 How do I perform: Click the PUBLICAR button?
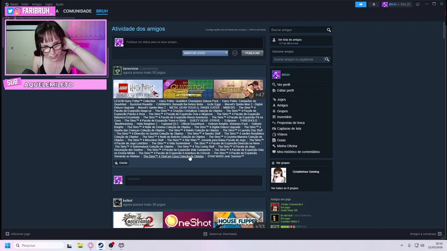click(x=252, y=53)
